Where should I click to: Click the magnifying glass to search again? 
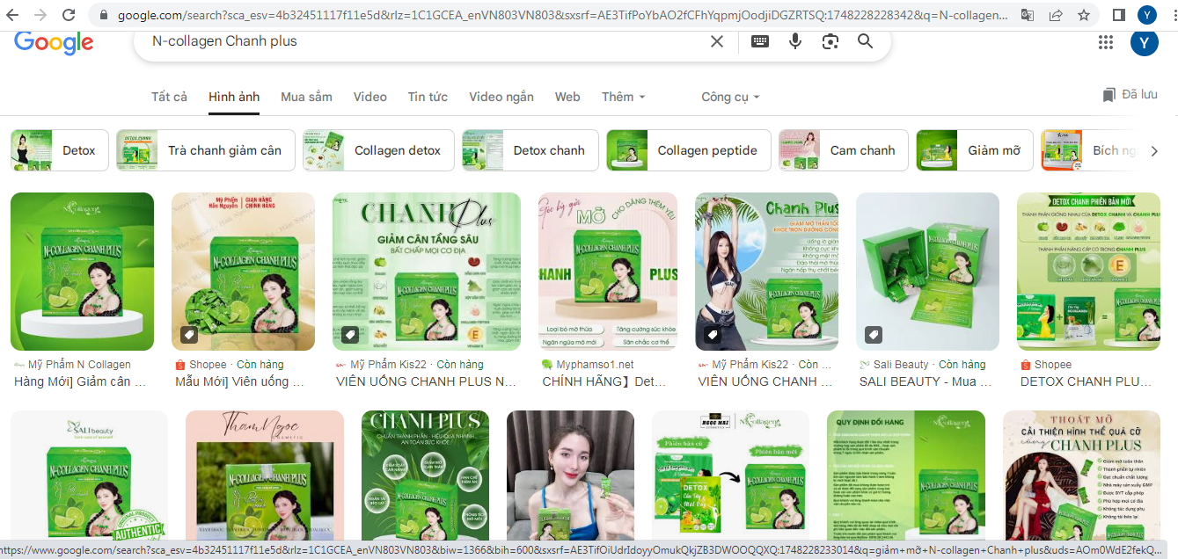(x=865, y=41)
